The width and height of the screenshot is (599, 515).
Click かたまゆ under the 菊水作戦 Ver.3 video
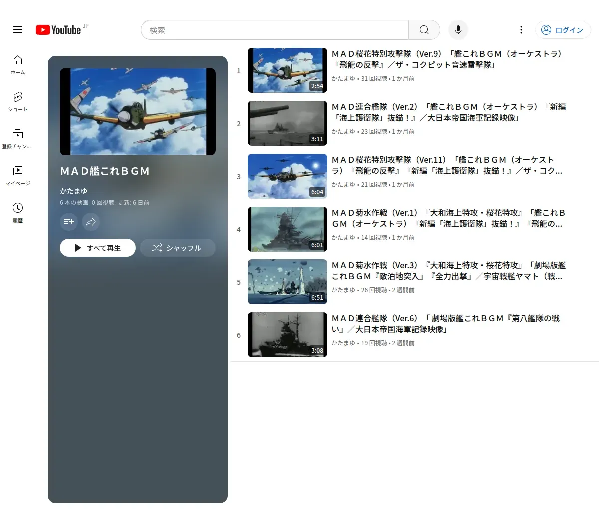coord(343,290)
